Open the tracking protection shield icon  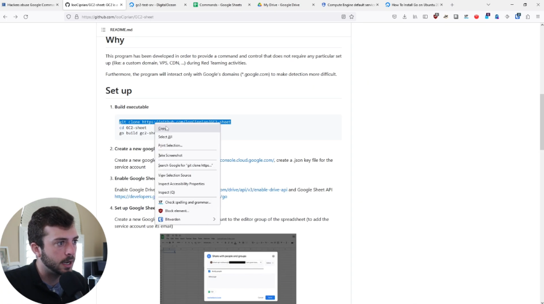69,16
